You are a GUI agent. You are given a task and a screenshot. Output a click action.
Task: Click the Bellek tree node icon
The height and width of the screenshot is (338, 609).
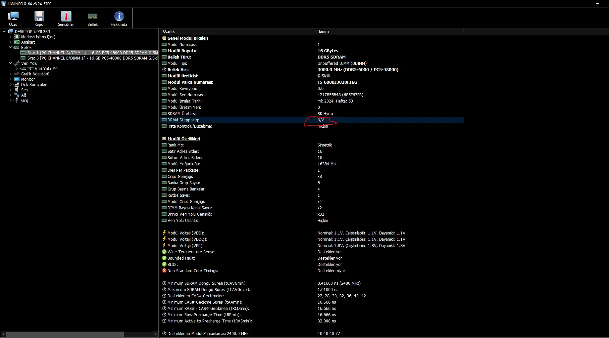(x=17, y=47)
